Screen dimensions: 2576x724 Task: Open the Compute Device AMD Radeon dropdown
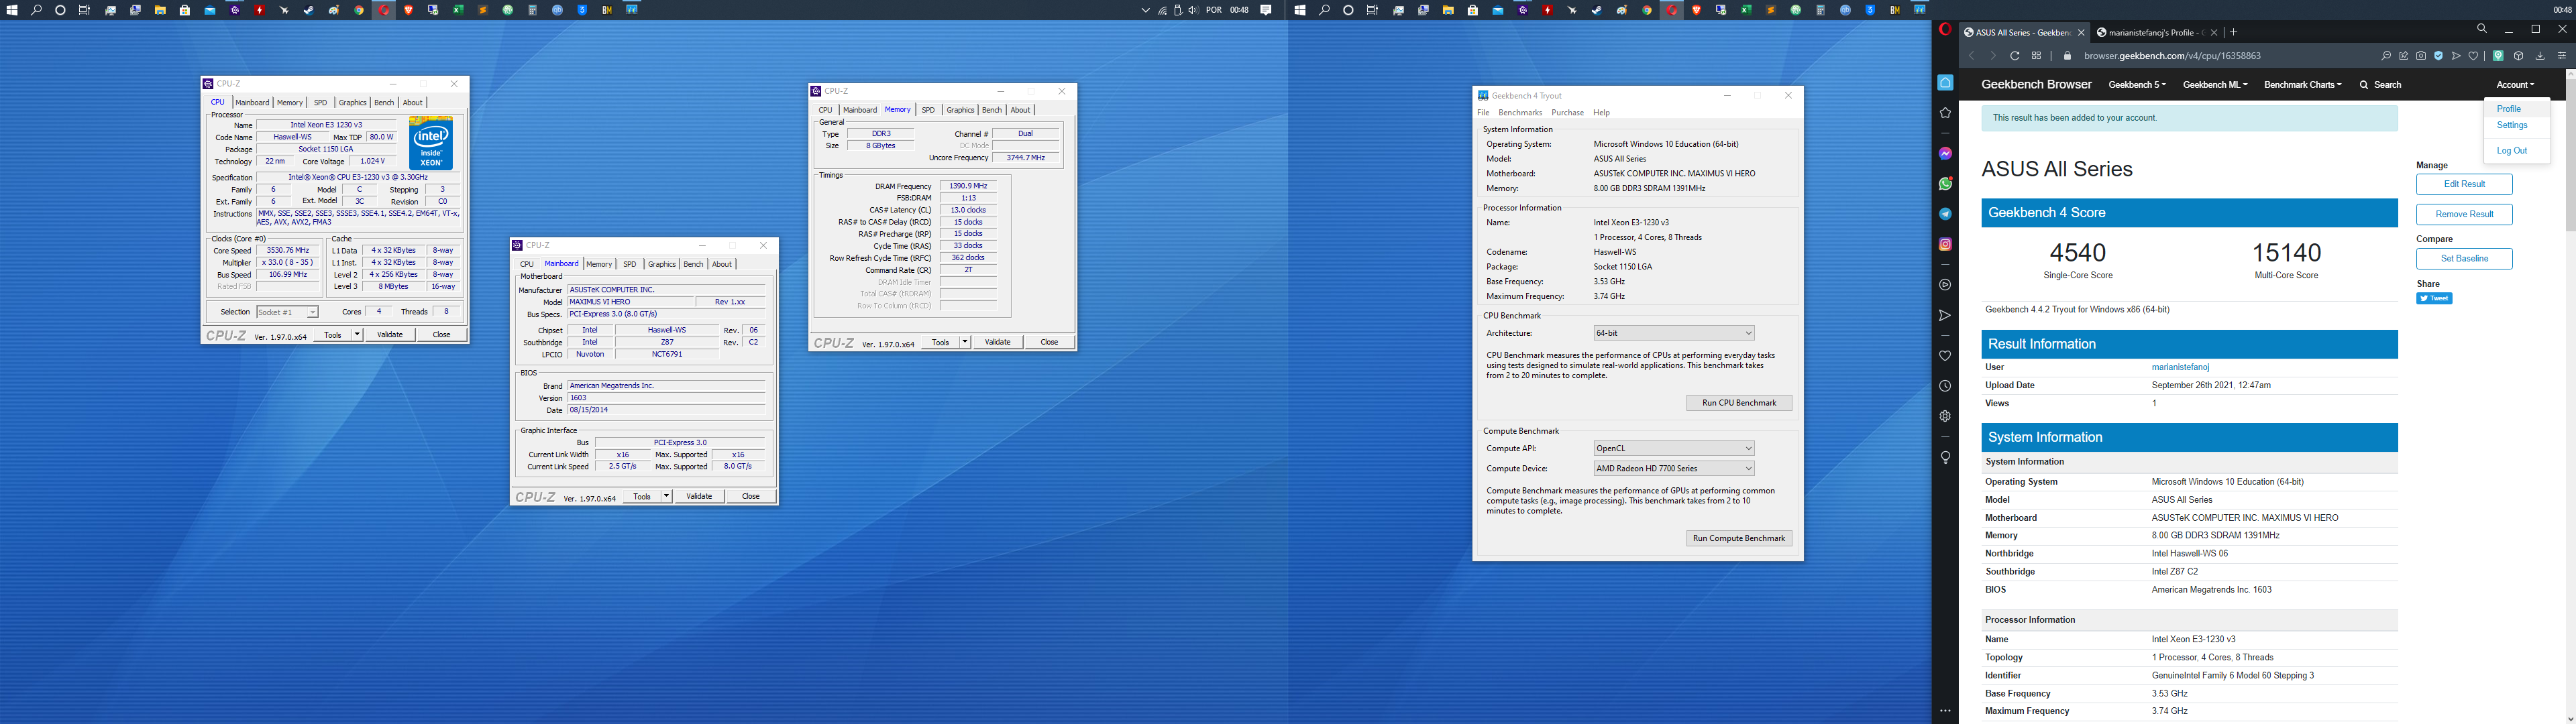coord(1674,468)
